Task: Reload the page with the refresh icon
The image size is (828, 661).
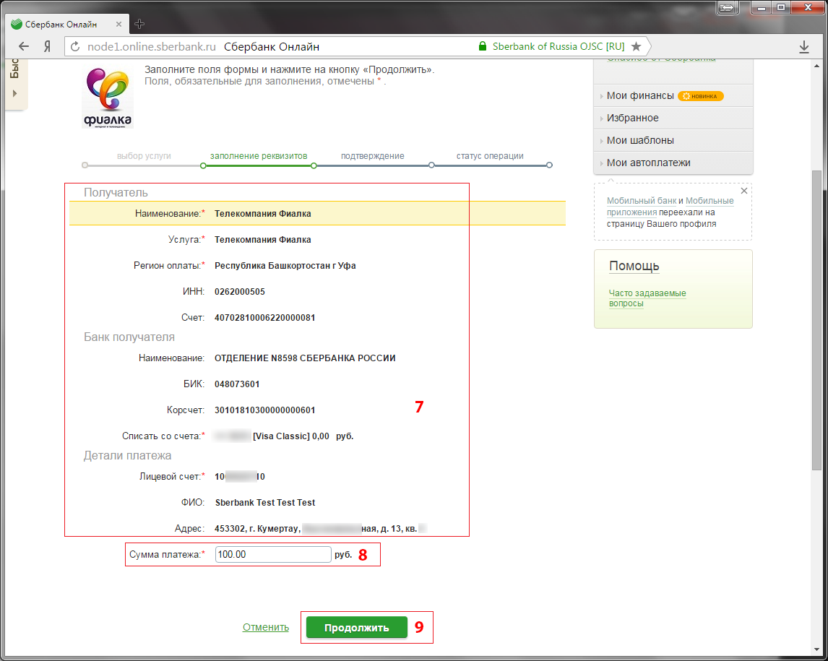Action: coord(75,46)
